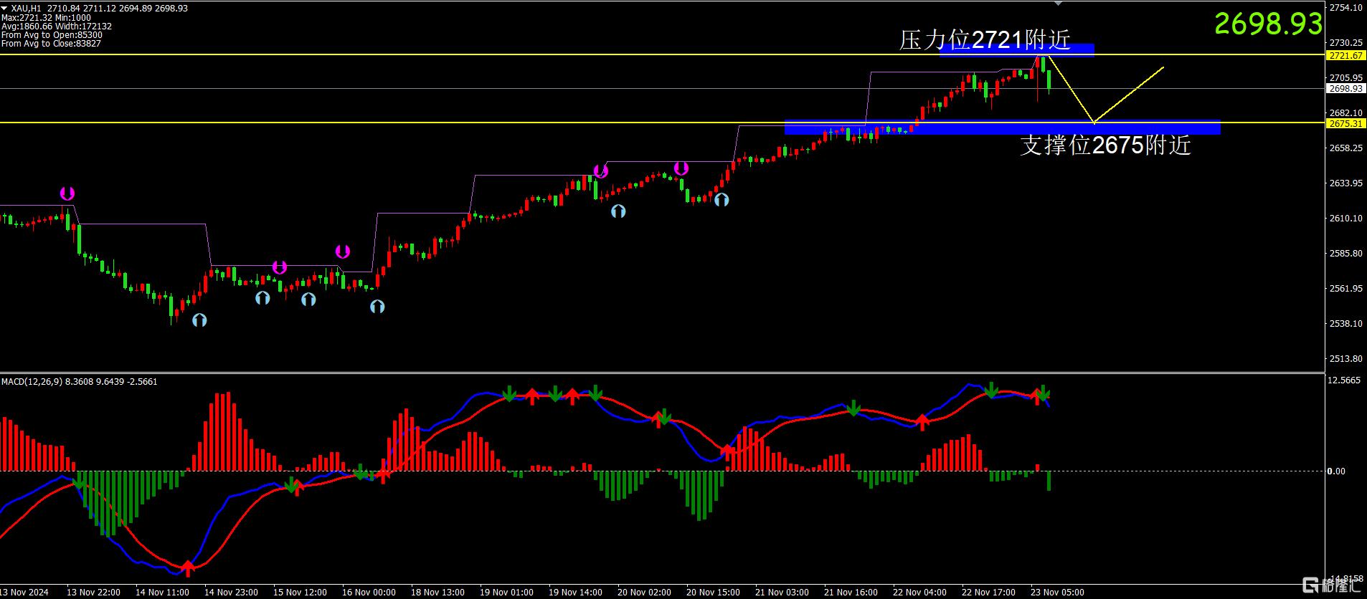This screenshot has height=599, width=1367.
Task: Click the 2705.95 price scale label
Action: click(x=1345, y=78)
